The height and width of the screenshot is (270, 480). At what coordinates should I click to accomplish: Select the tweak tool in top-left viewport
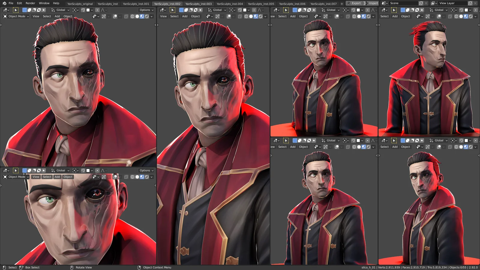coord(16,10)
